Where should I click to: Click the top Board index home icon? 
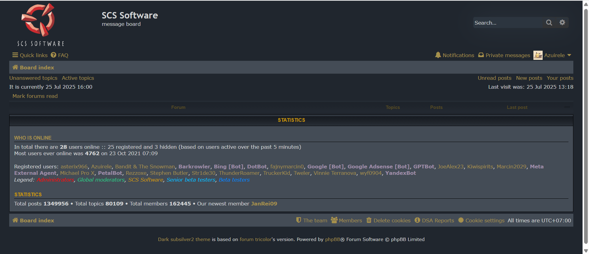(x=15, y=68)
